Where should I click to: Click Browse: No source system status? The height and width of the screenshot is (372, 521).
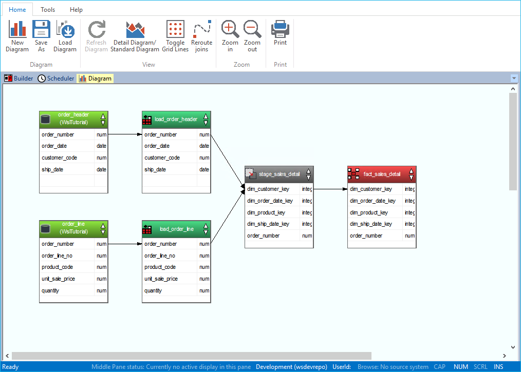click(x=393, y=367)
